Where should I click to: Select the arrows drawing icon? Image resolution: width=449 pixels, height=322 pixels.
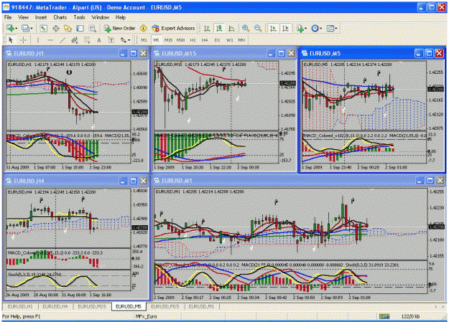tap(124, 40)
